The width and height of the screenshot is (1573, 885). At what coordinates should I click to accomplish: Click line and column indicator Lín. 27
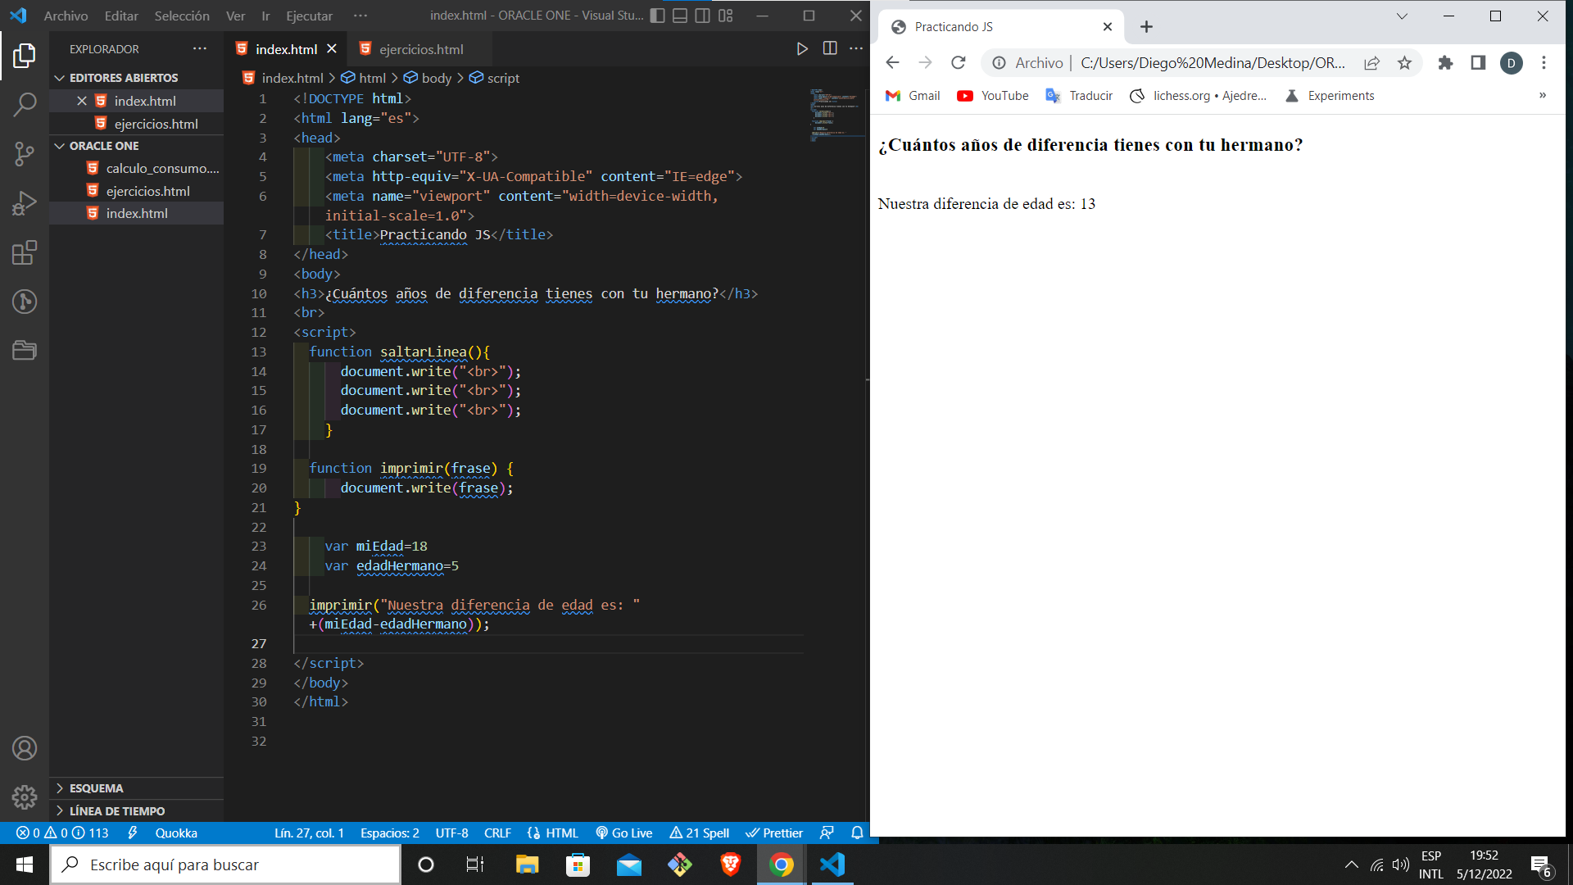pos(309,833)
